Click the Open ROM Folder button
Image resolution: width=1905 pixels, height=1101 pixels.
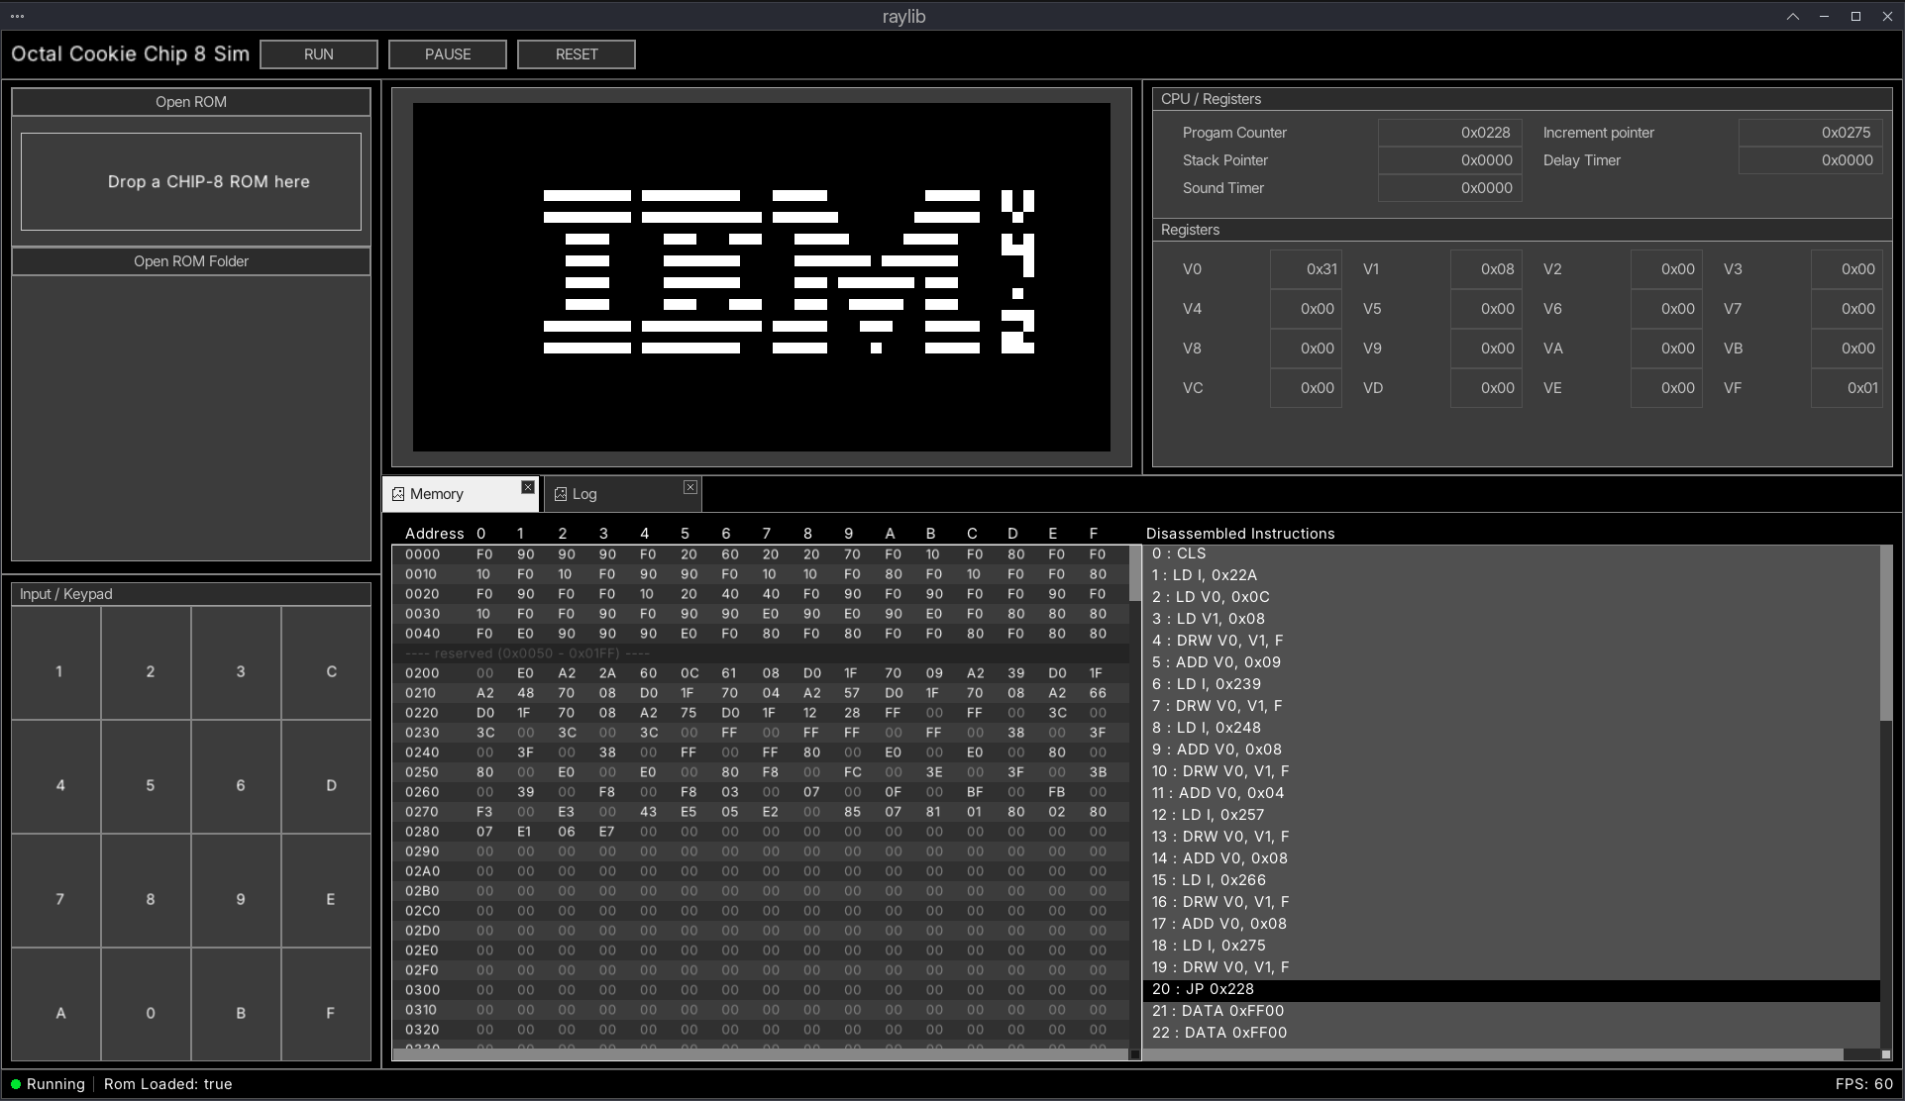point(191,261)
